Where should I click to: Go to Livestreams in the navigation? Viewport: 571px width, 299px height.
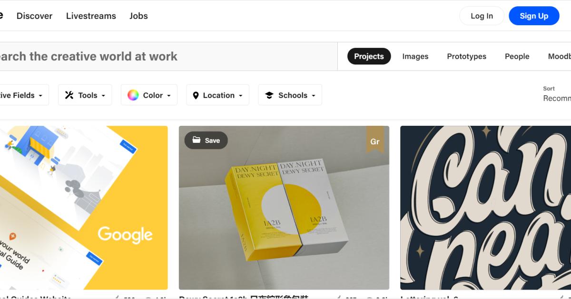(x=91, y=16)
